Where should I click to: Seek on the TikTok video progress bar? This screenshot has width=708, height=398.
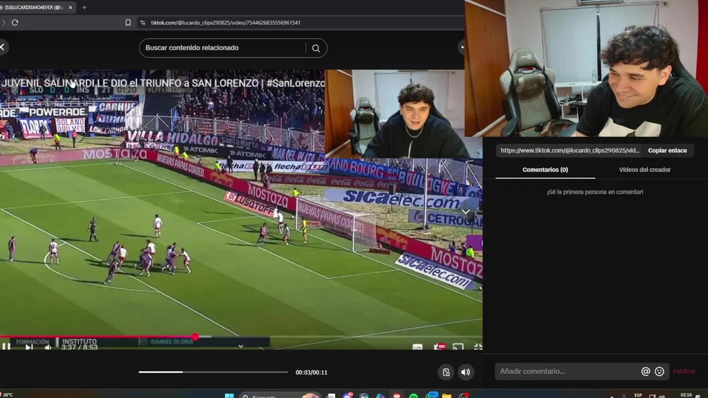(x=213, y=372)
